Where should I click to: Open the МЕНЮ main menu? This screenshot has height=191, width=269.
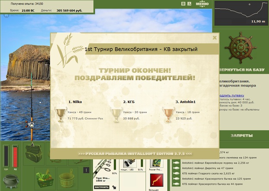(202, 4)
